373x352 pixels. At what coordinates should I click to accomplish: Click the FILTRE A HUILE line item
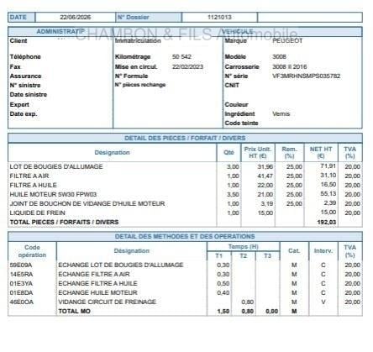click(x=34, y=185)
